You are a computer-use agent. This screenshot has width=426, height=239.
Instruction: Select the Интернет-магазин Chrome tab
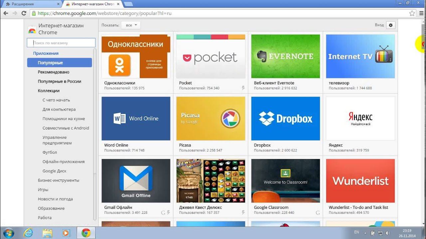coord(93,4)
